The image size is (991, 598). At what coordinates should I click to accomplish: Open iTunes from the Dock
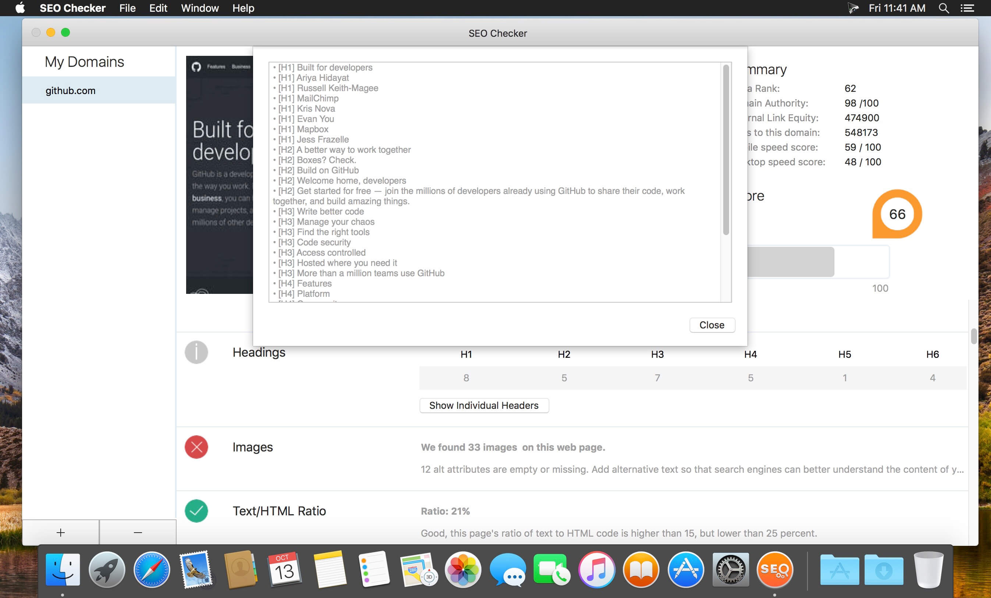pyautogui.click(x=596, y=569)
